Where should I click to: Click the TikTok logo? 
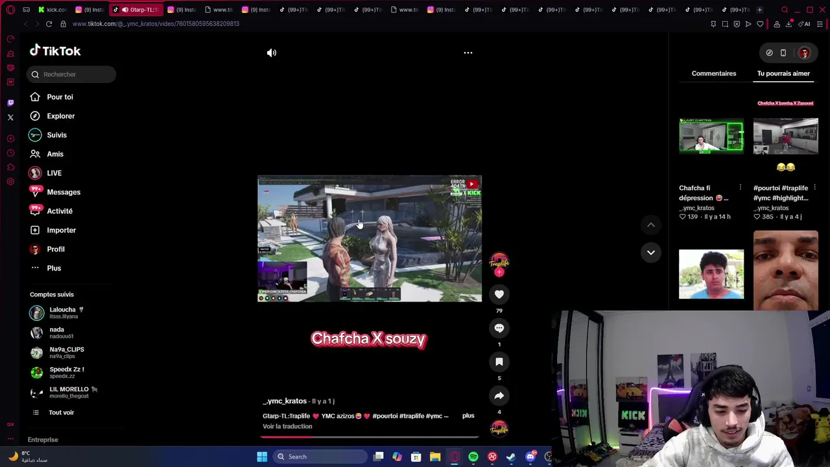click(x=55, y=51)
